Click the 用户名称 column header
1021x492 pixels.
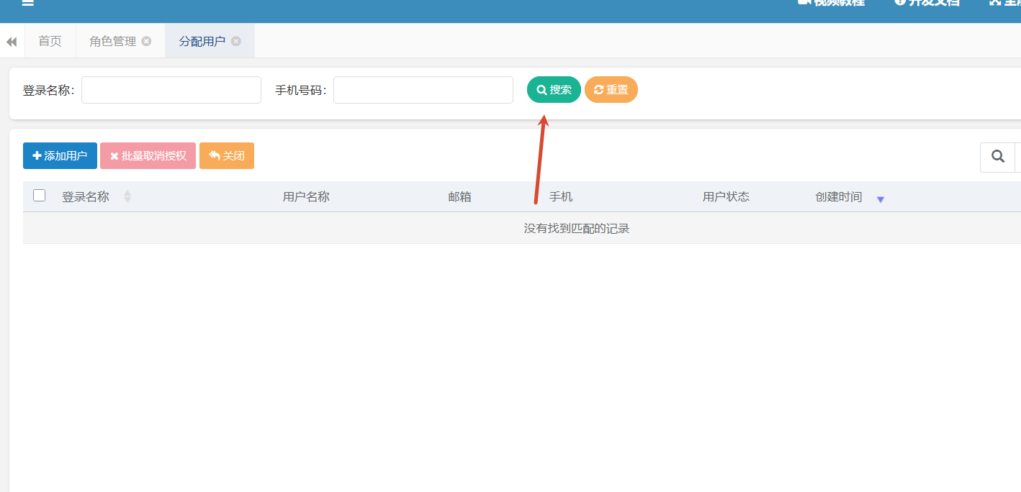coord(306,196)
